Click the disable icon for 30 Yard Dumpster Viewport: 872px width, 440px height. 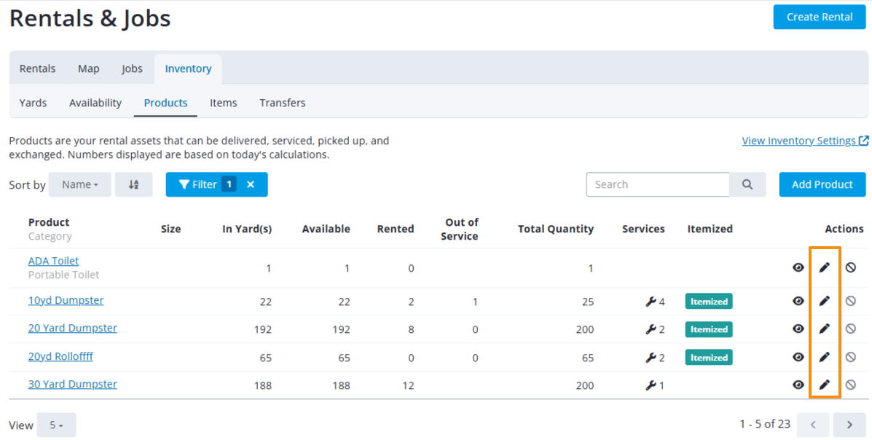[x=850, y=385]
